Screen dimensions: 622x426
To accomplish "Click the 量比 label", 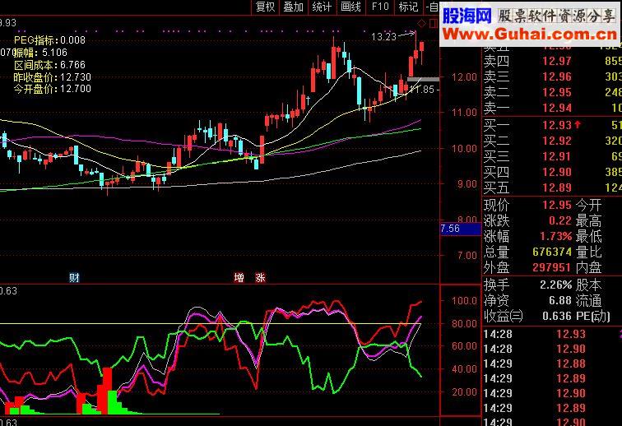I will pos(589,252).
